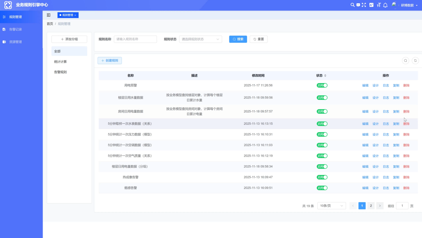
Task: Click the language translation icon
Action: click(371, 5)
